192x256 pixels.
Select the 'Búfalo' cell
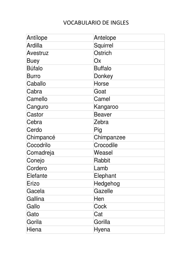[x=35, y=68]
